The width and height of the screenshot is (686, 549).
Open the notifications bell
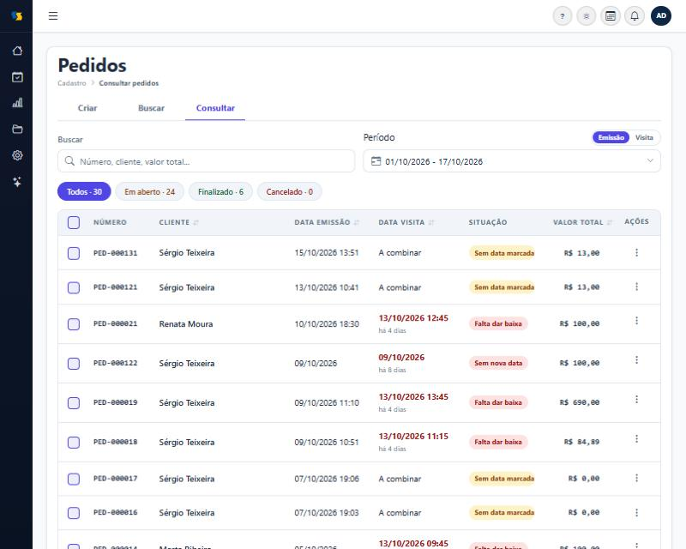(635, 16)
